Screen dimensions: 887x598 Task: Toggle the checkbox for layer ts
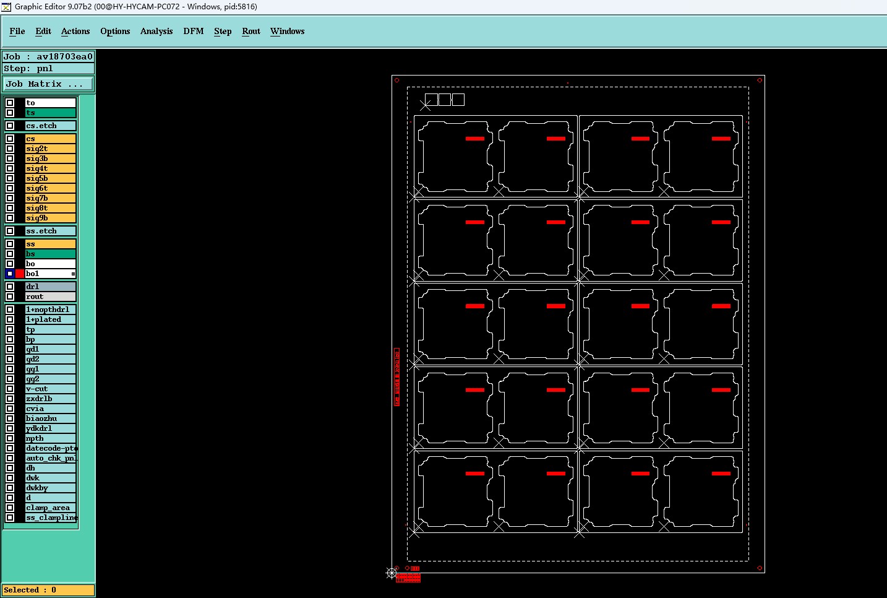point(10,113)
